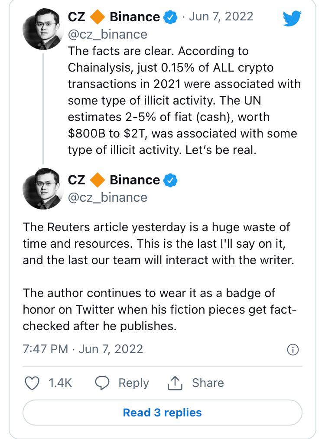Click the orange diamond in the top tweet name
Viewport: 325px width, 439px height.
pos(97,17)
